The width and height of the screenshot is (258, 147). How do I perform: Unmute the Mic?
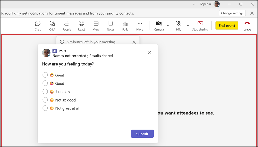pyautogui.click(x=179, y=26)
